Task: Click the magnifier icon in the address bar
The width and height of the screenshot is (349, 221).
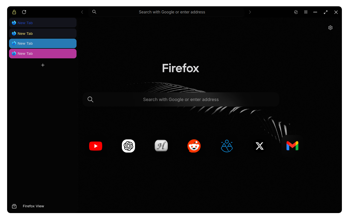Action: (94, 12)
